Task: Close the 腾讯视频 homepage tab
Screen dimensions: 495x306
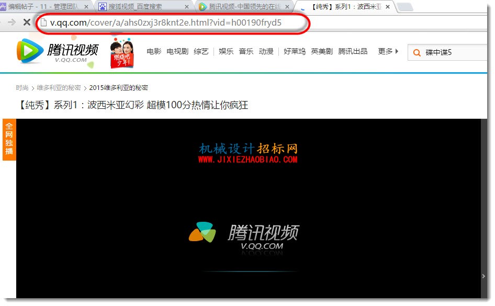Action: coord(287,7)
